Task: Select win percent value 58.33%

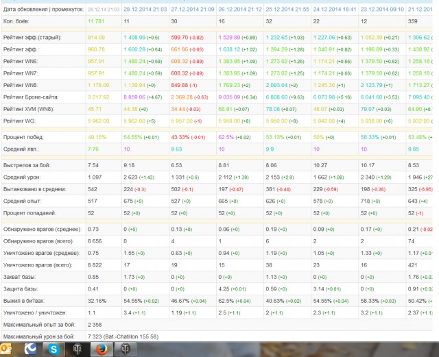Action: click(x=370, y=137)
